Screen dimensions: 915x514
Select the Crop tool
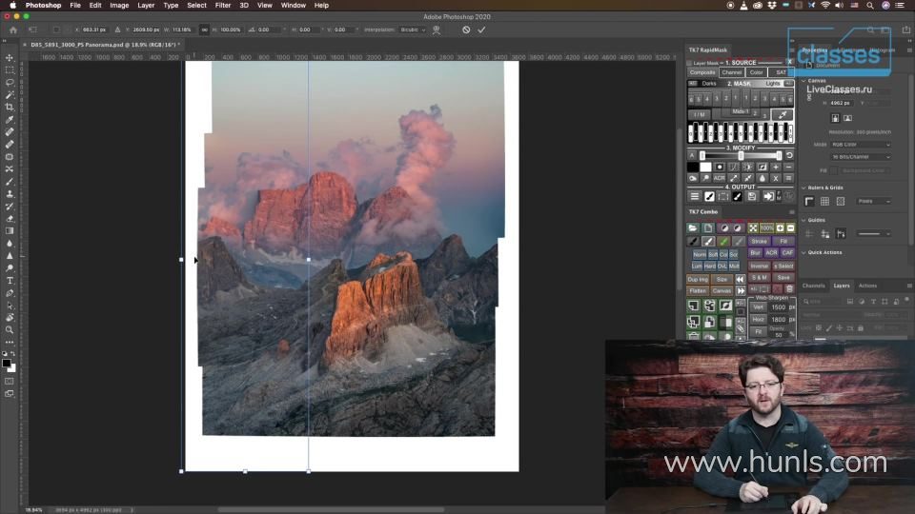(10, 108)
